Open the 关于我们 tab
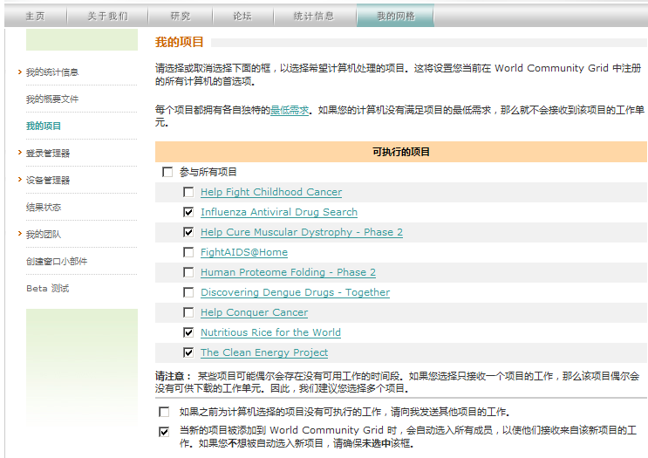This screenshot has width=648, height=458. click(x=107, y=16)
